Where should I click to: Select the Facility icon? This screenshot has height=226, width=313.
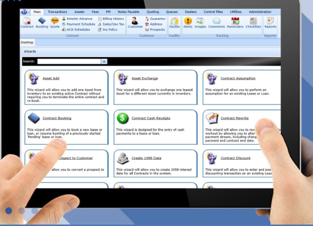pyautogui.click(x=174, y=23)
